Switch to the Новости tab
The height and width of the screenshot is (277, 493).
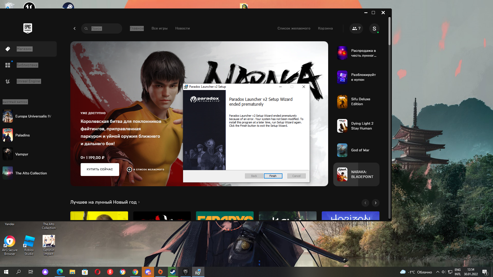183,28
